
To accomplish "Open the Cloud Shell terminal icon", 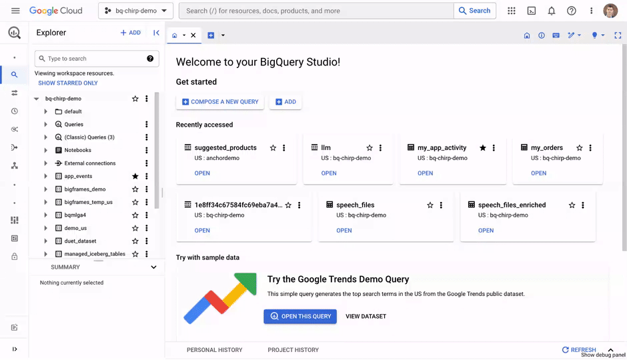I will [532, 11].
